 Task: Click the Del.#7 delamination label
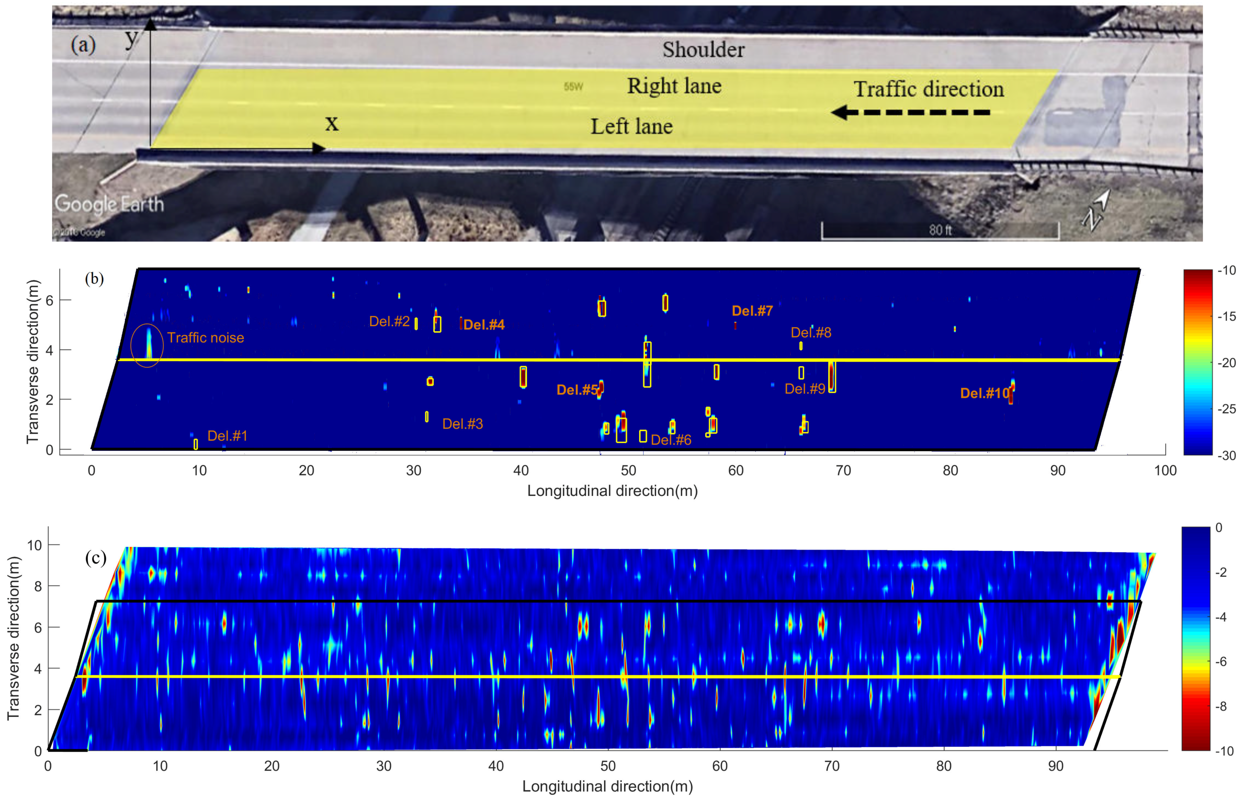pos(752,311)
